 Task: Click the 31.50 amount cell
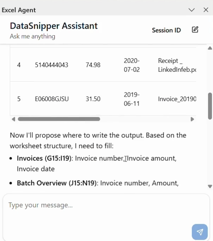93,99
